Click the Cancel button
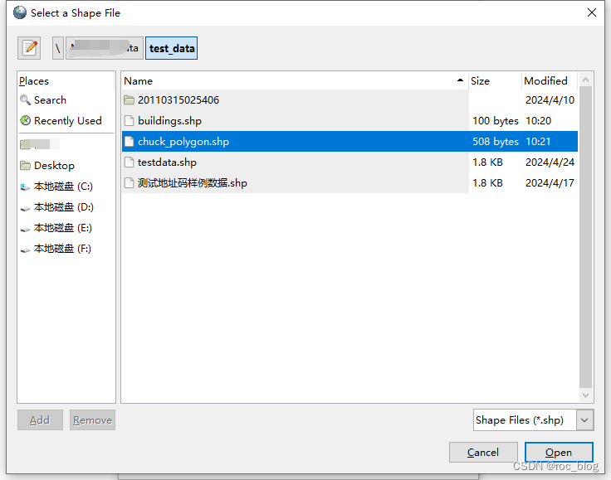Screen dimensions: 611x480 click(x=483, y=453)
